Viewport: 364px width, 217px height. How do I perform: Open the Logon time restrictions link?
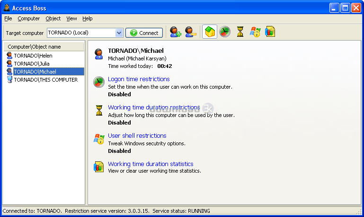139,79
